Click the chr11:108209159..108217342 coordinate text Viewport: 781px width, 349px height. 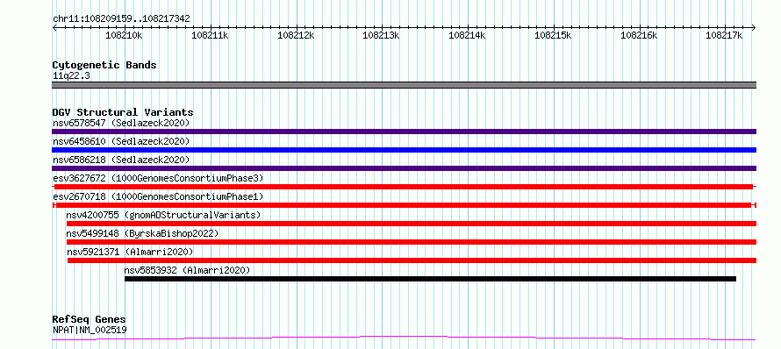pos(121,19)
